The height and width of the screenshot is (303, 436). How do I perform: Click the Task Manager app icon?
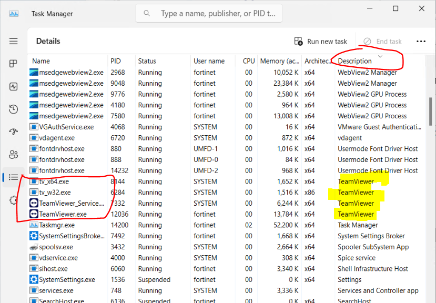click(14, 14)
